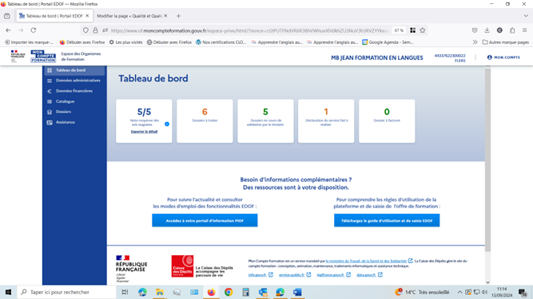
Task: Open the list all tabs dropdown
Action: click(x=526, y=16)
